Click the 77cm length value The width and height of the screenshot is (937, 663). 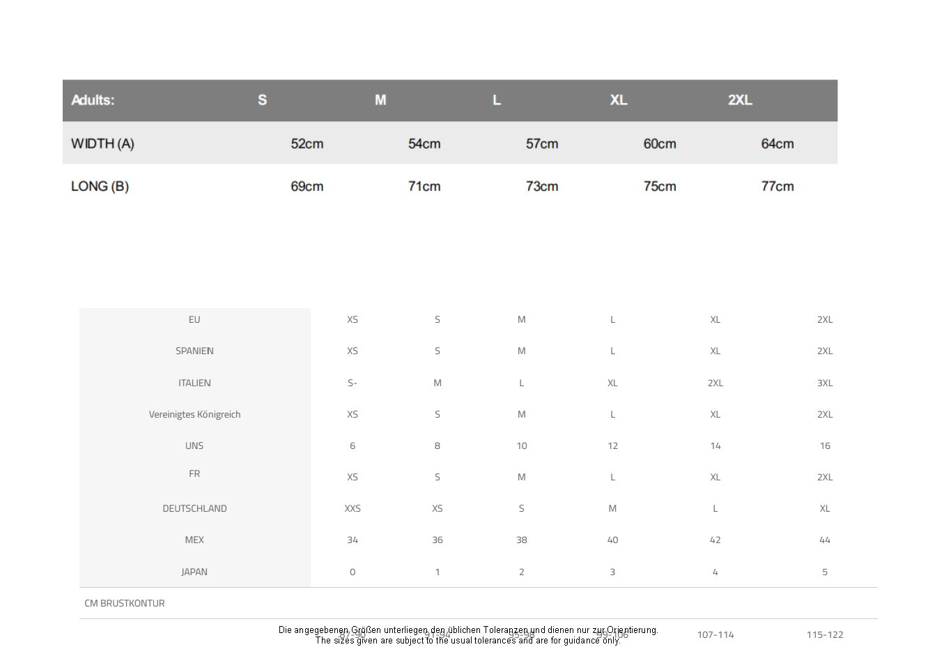777,186
